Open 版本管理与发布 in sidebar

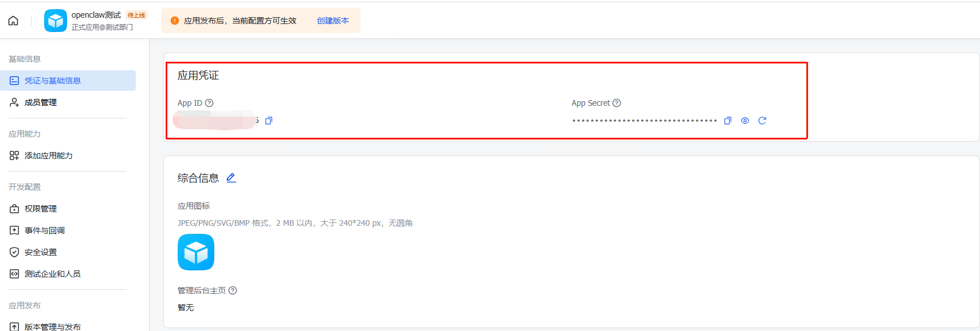point(52,326)
